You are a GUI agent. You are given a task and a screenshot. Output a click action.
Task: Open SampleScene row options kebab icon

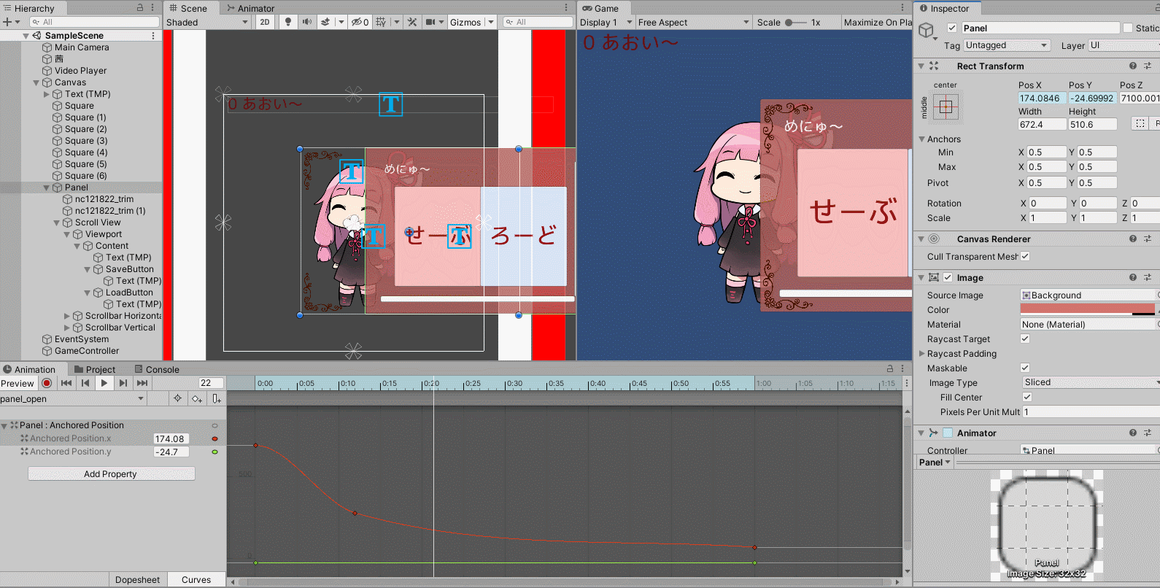pyautogui.click(x=152, y=35)
